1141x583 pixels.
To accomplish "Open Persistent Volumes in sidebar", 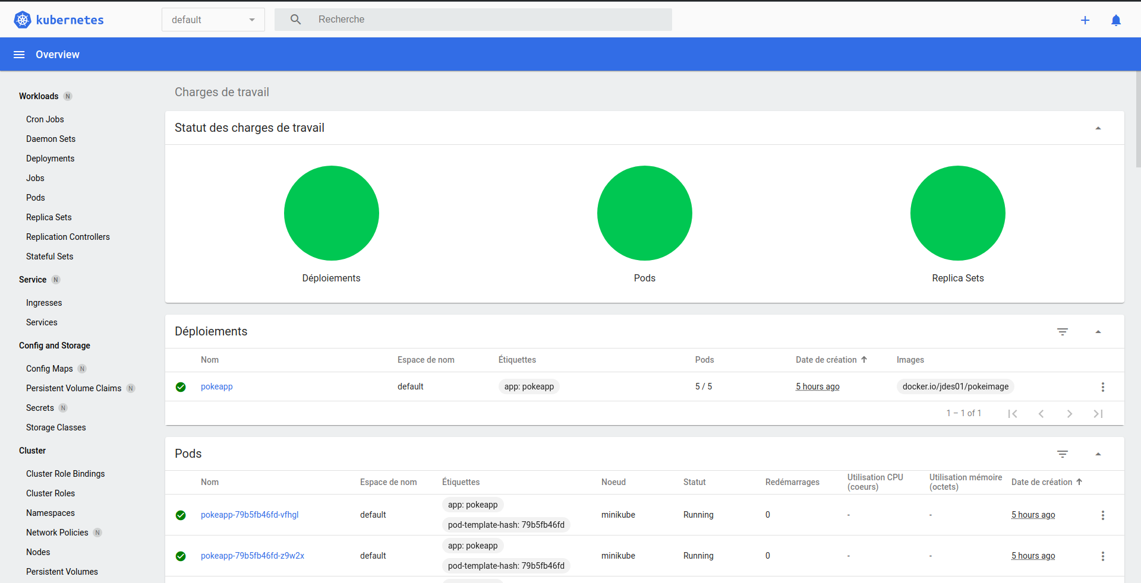I will point(62,572).
